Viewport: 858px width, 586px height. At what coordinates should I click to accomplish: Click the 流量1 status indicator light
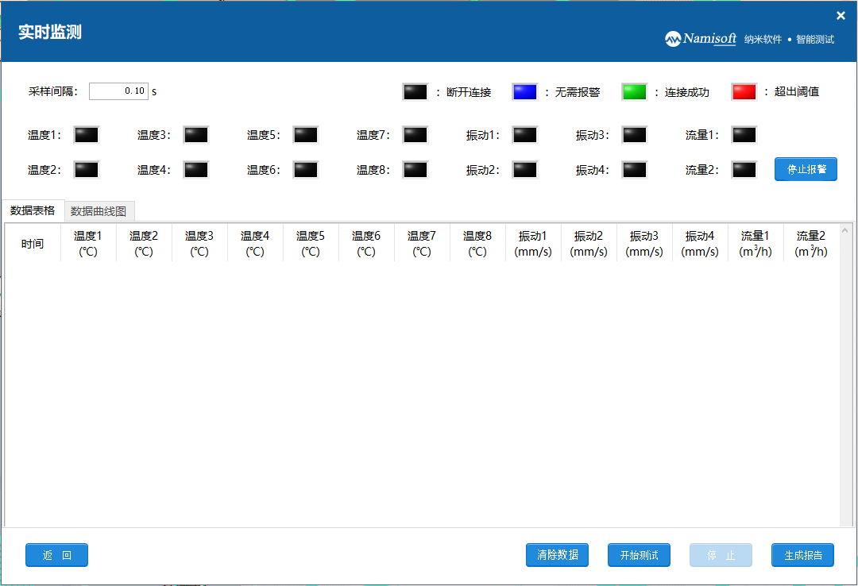[x=744, y=135]
